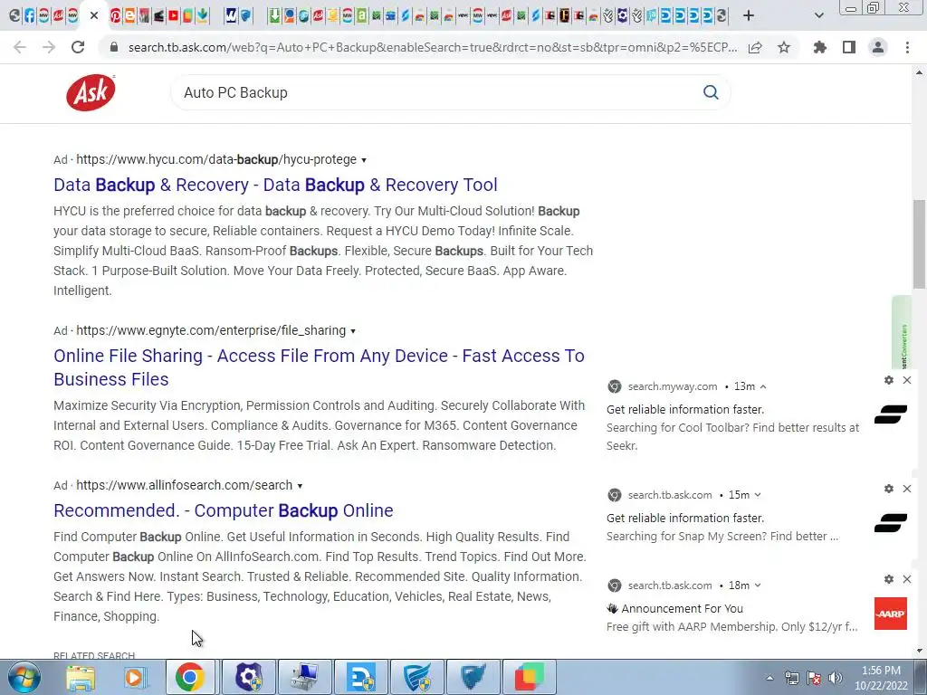
Task: Click the egnyte.com ad URL text
Action: click(x=211, y=330)
